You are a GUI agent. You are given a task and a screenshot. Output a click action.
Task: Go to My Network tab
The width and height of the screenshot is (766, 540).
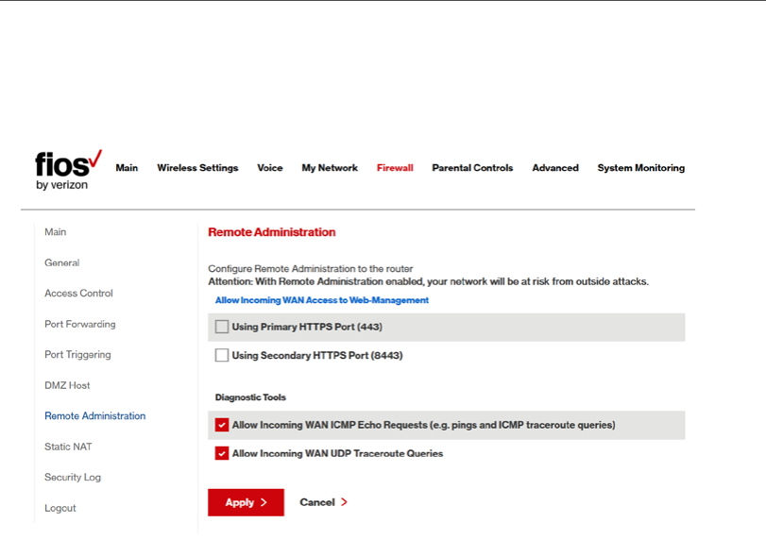coord(330,168)
